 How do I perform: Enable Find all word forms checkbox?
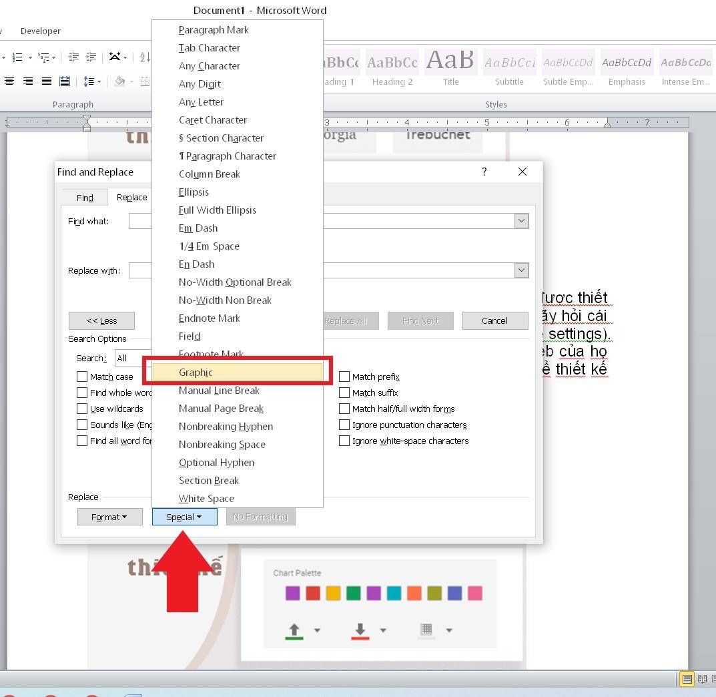tap(82, 441)
